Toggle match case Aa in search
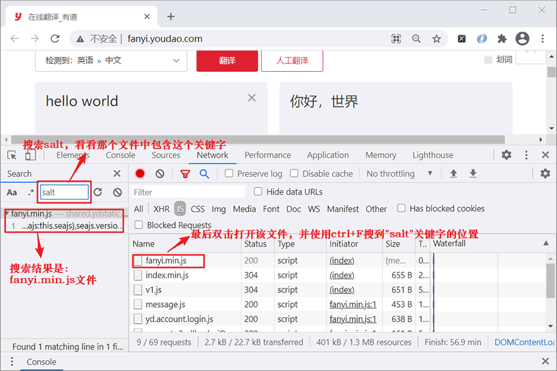The image size is (557, 371). click(x=11, y=192)
